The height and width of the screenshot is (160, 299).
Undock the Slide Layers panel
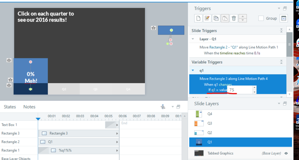[285, 103]
